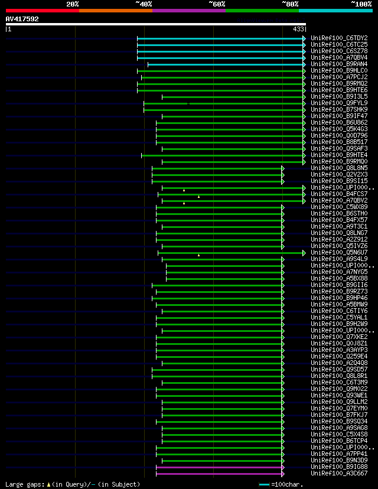Pick the UniRef100_A9S4L9 label
This screenshot has height=489, width=378.
pos(339,259)
